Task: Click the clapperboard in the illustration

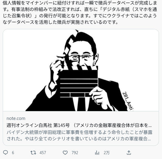Action: click(79, 81)
